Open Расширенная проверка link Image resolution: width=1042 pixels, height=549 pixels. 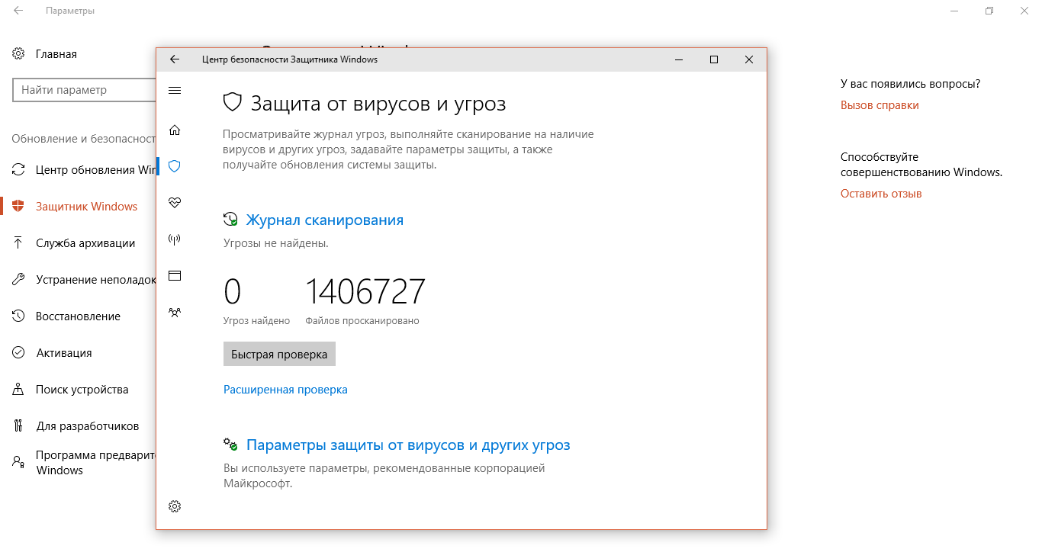(285, 390)
